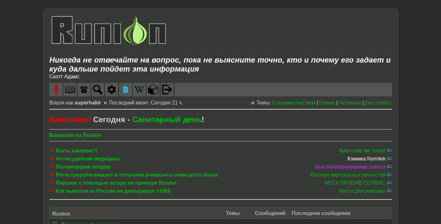Select the 'Без ответа' topics link

(x=378, y=103)
